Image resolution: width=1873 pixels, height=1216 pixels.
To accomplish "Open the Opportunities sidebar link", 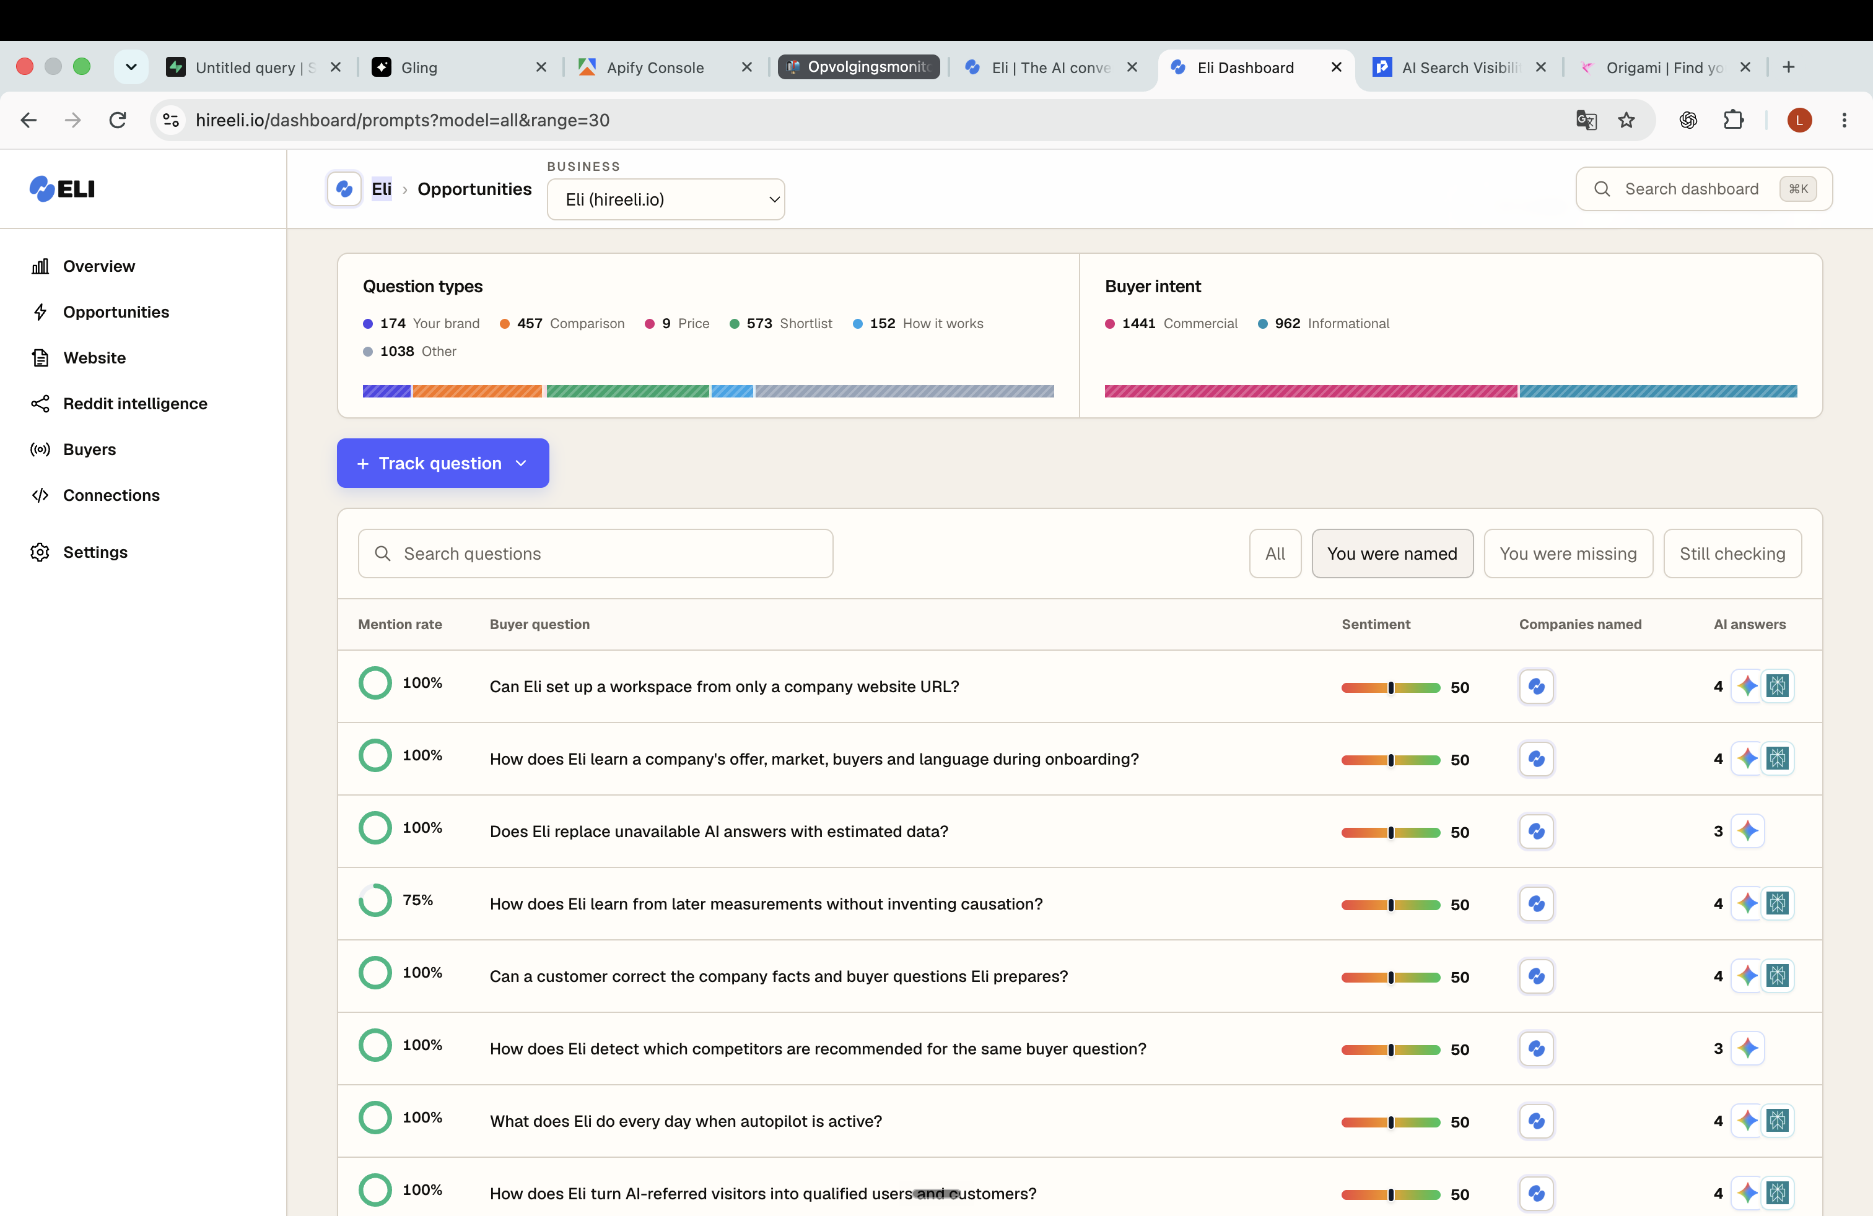I will [116, 312].
